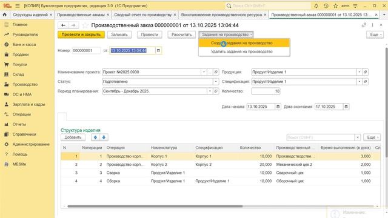Open the Спецификация item card icon
This screenshot has width=388, height=218.
[x=365, y=82]
